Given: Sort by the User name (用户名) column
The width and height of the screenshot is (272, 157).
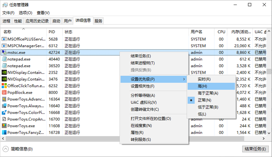Looking at the screenshot, I should coord(201,32).
